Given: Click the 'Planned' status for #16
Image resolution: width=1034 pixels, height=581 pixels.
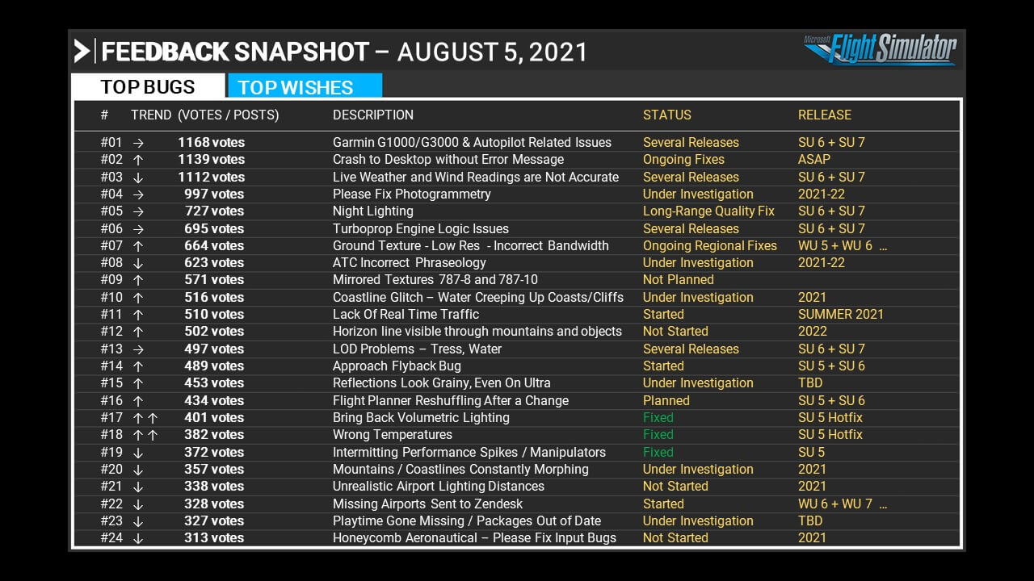Looking at the screenshot, I should click(x=666, y=401).
